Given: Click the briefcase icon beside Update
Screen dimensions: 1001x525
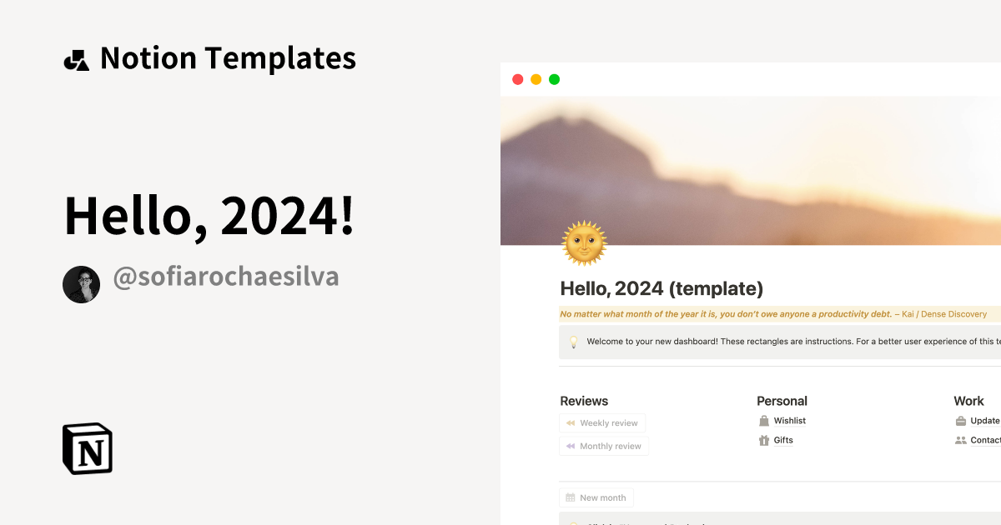Looking at the screenshot, I should click(x=961, y=420).
